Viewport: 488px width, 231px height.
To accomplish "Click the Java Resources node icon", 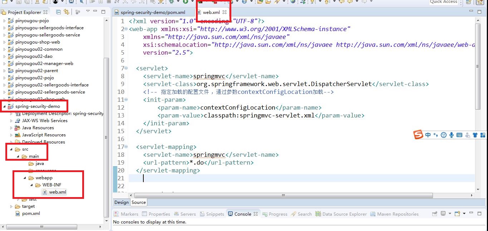I will coord(18,127).
